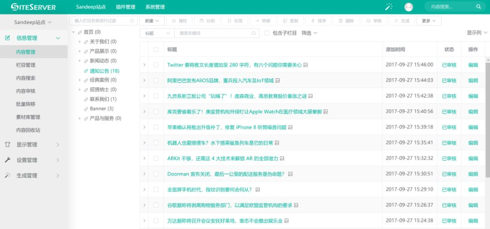The image size is (490, 229).
Task: Click image icon after Twitter article title
Action: point(306,65)
